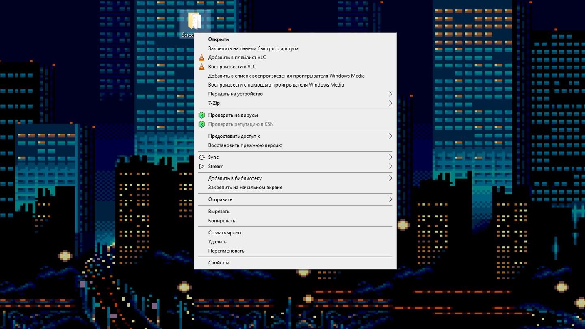Click the Kaspersky icon beside Проверить на вирусы
This screenshot has height=329, width=585.
point(201,115)
